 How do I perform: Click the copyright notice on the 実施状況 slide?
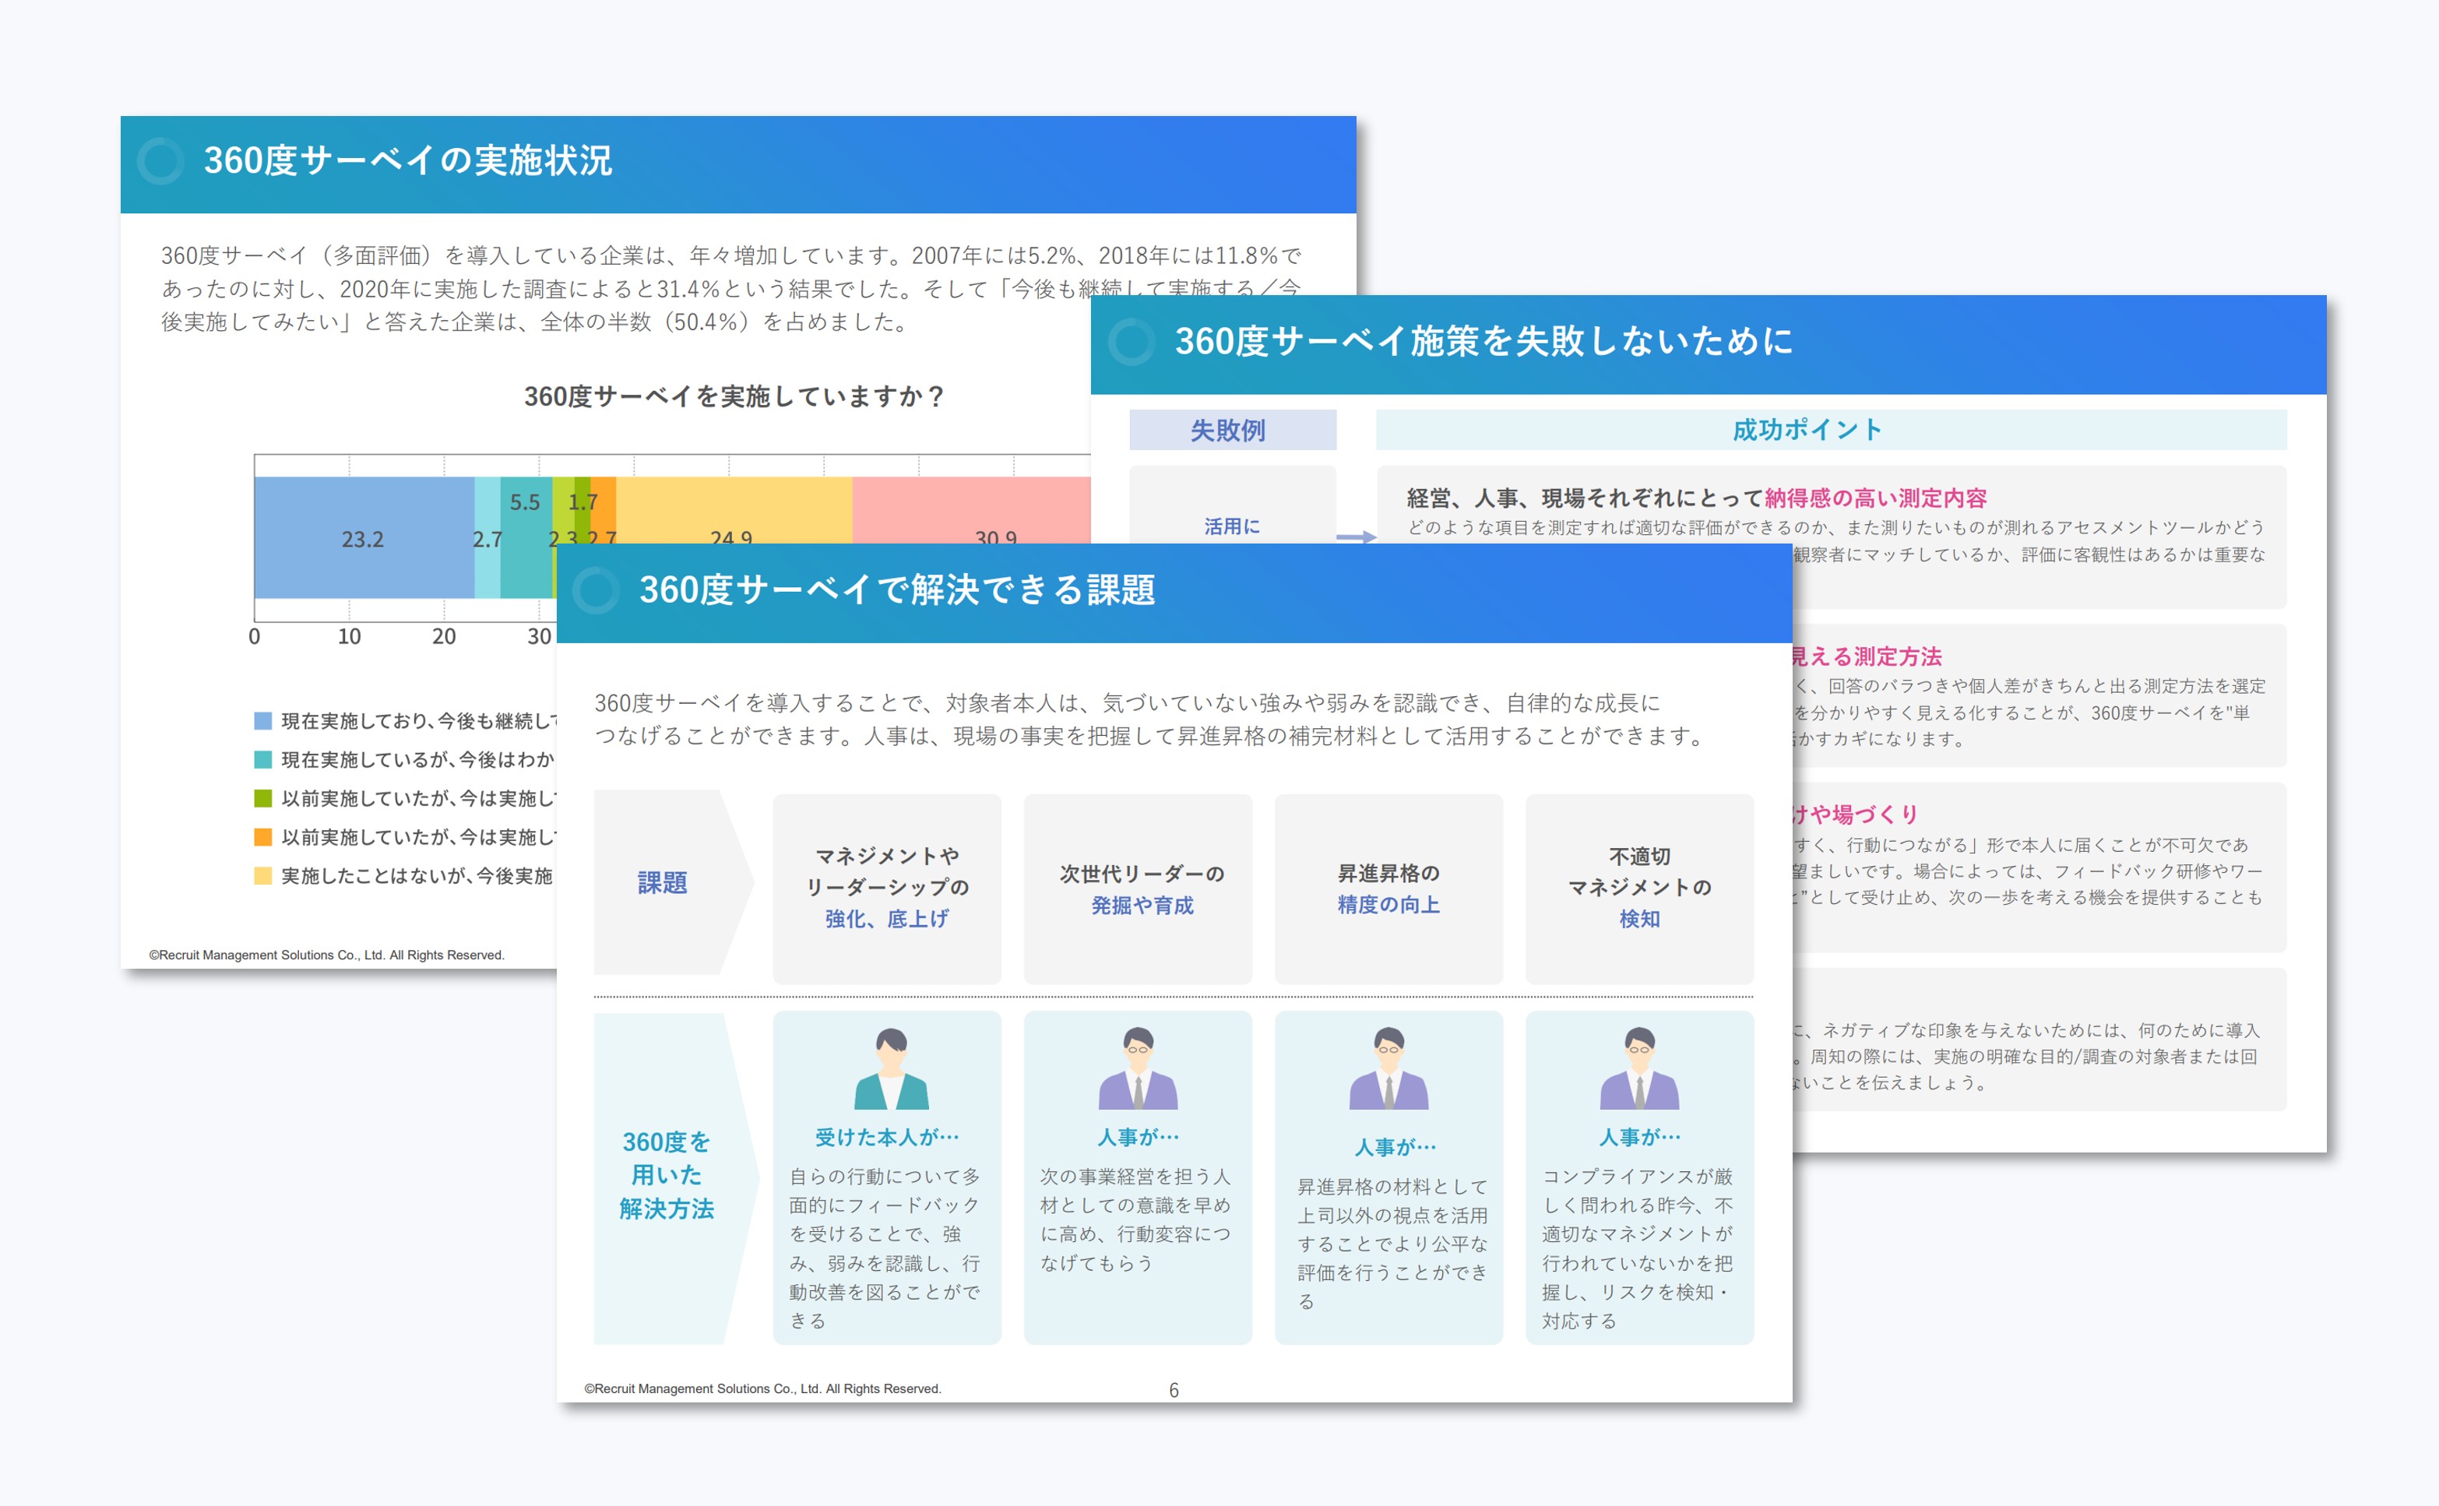[326, 954]
